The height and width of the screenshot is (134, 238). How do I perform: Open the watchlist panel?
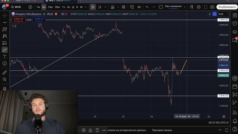pos(235,15)
